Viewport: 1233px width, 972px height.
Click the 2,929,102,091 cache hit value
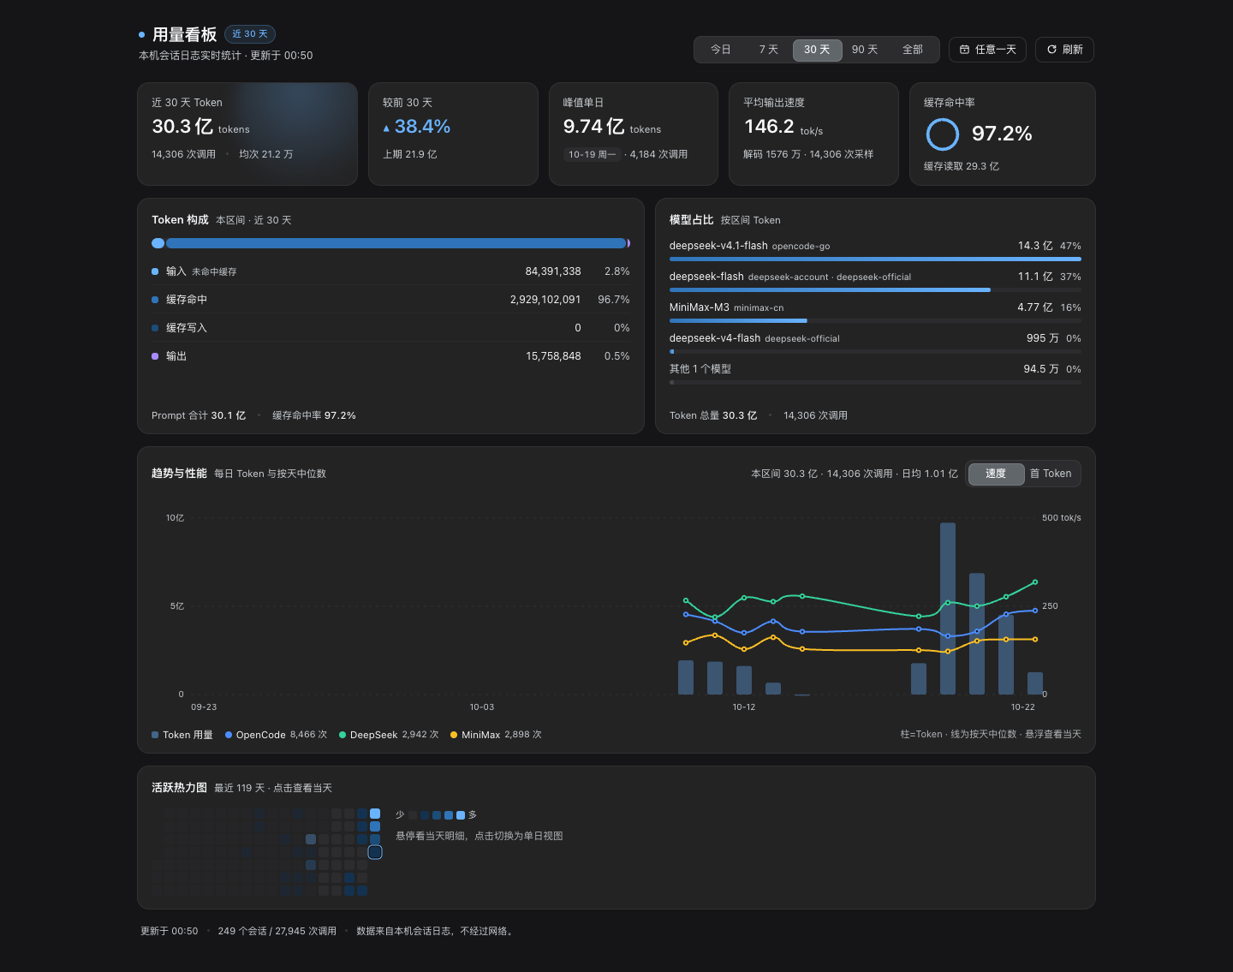[545, 300]
